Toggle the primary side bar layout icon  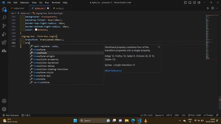185,2
